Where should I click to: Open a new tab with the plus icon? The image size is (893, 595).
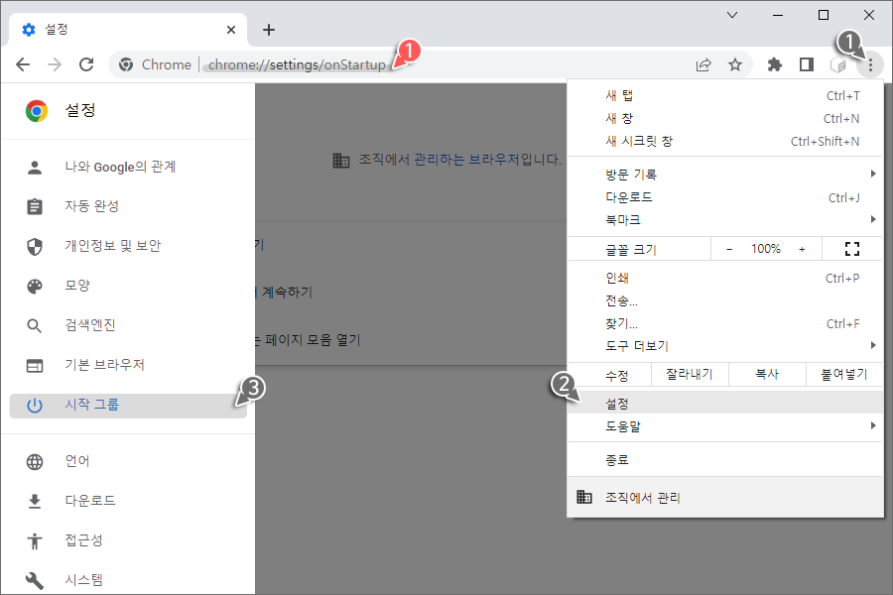tap(268, 29)
